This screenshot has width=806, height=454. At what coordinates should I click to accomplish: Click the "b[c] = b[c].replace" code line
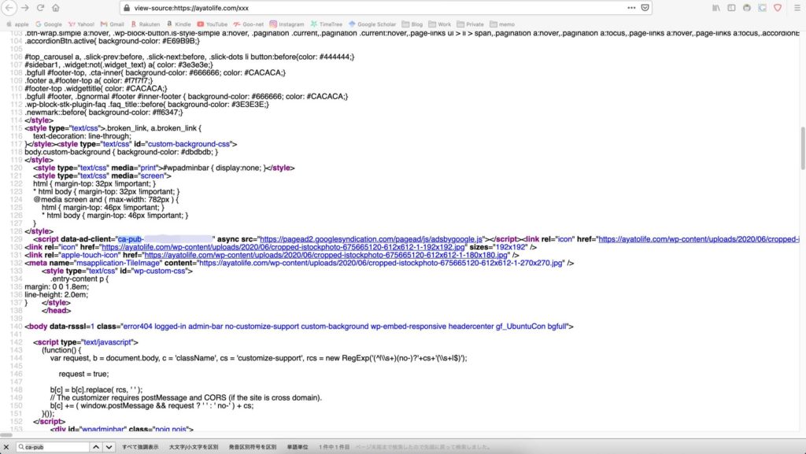click(97, 389)
